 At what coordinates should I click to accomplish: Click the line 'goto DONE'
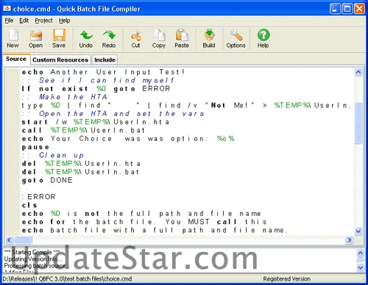(47, 181)
